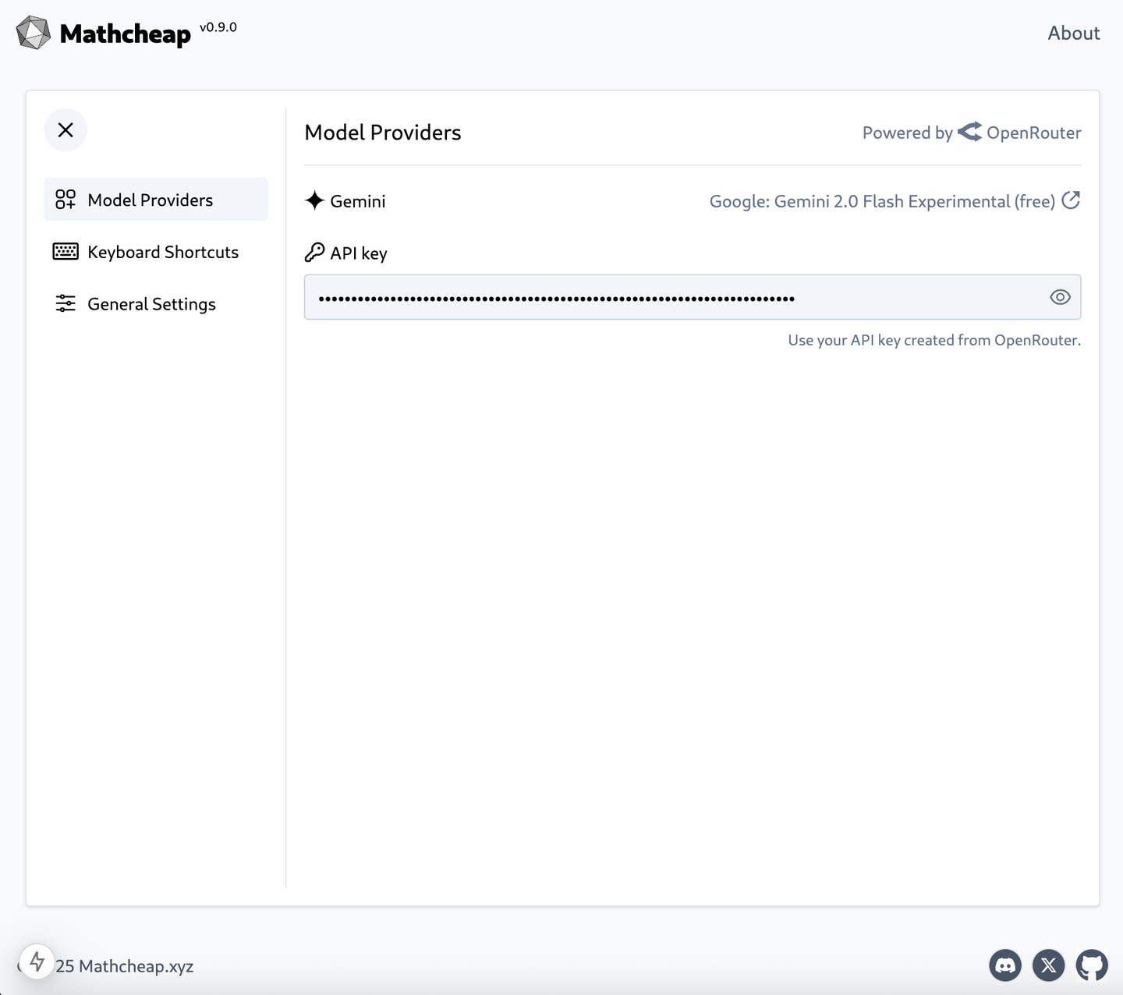
Task: Open the Keyboard Shortcuts settings tab
Action: tap(156, 252)
